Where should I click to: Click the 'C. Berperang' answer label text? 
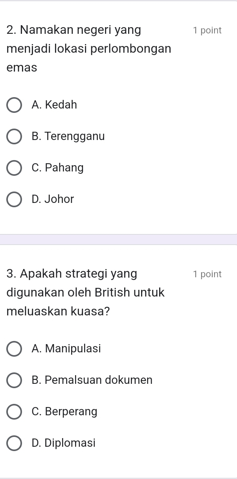point(64,412)
